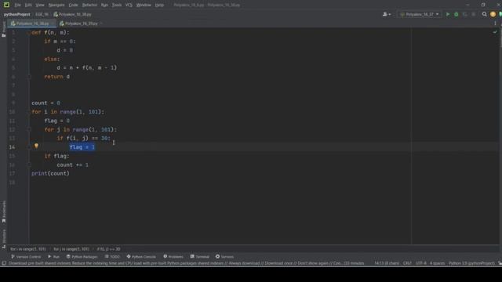This screenshot has height=282, width=502.
Task: Open the Refactor menu
Action: point(89,5)
